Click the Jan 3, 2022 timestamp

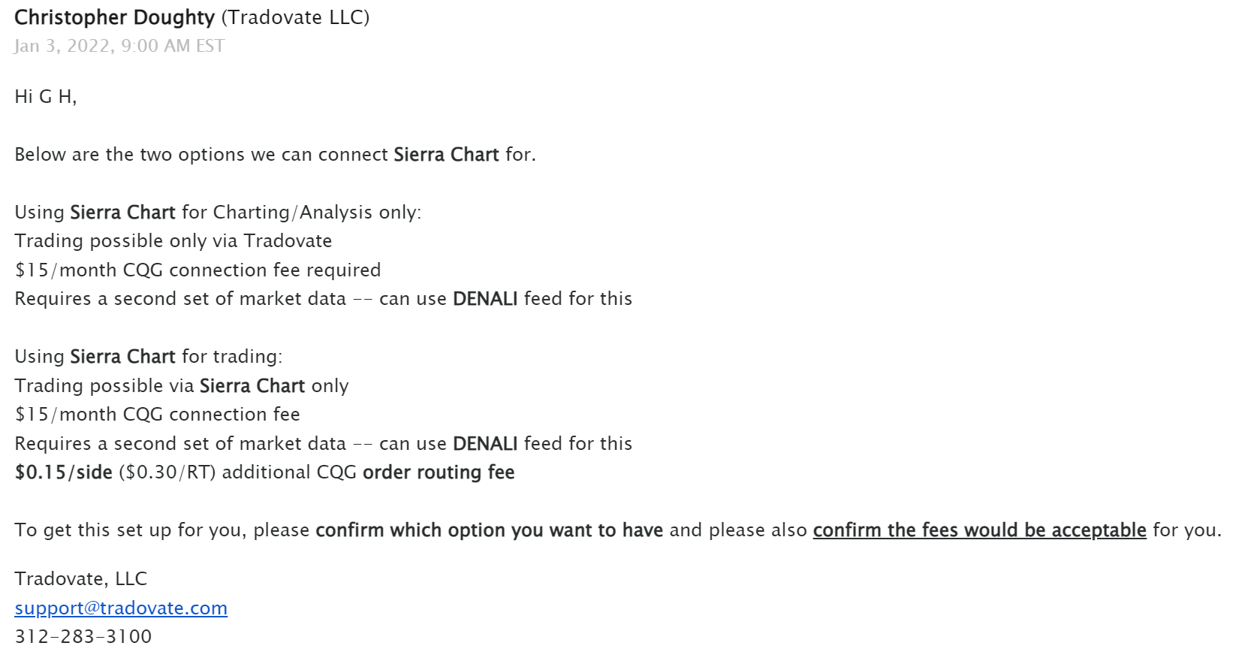tap(119, 46)
